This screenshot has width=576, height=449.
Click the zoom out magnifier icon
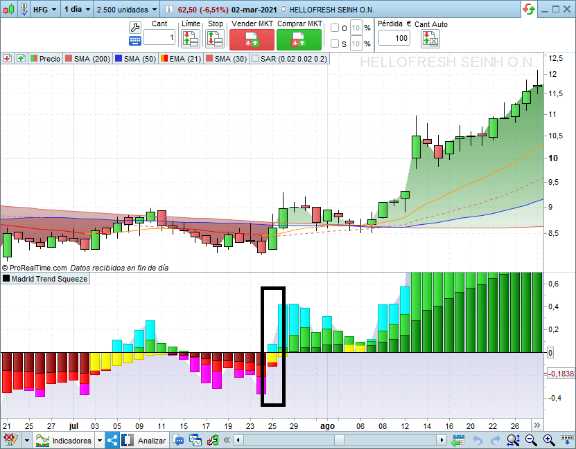pos(531,440)
